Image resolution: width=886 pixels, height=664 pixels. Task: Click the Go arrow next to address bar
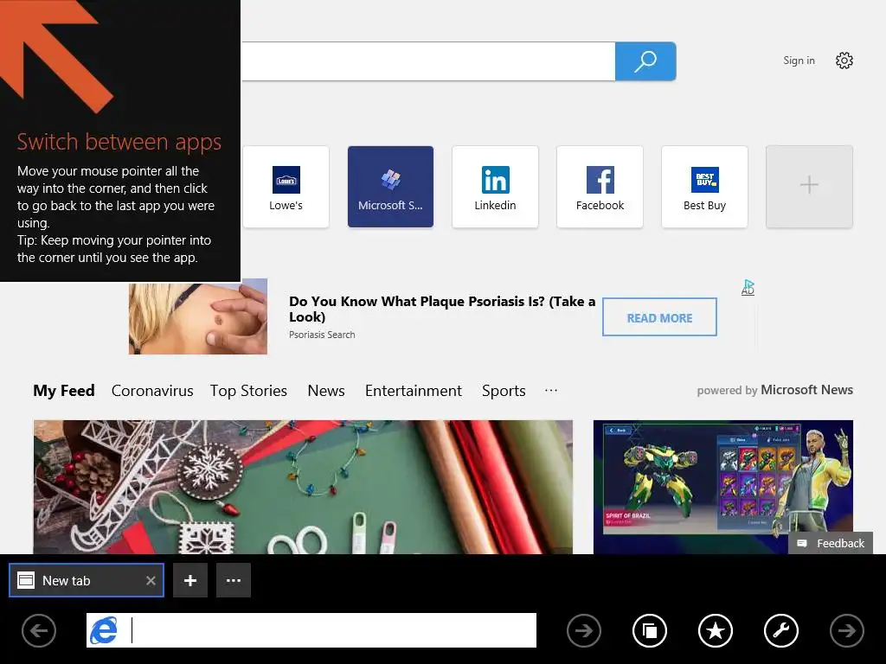(x=584, y=630)
